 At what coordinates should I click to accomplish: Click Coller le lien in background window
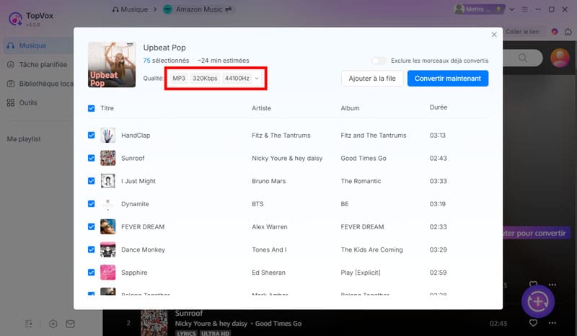[522, 32]
